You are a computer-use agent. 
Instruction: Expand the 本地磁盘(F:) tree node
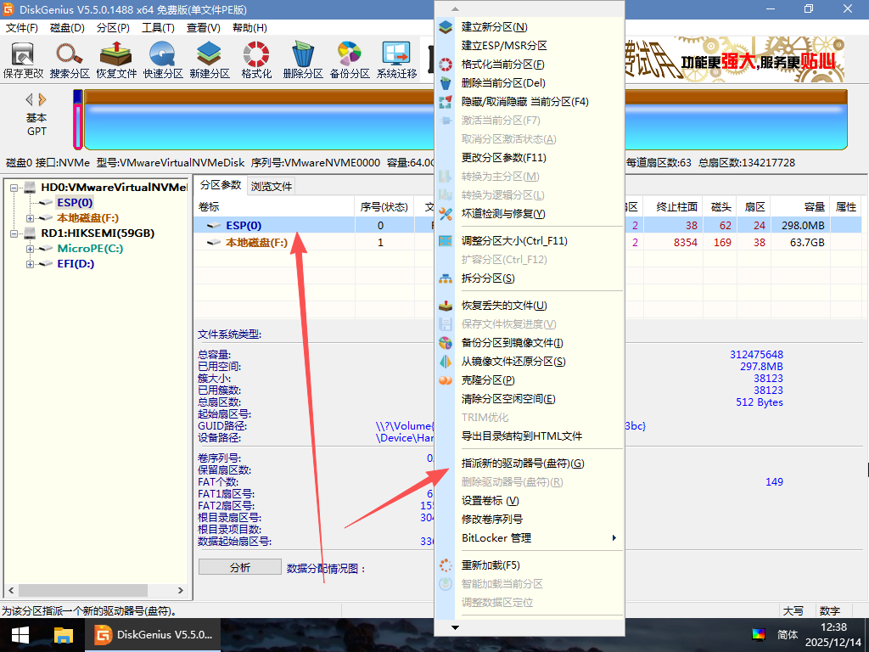[x=31, y=218]
